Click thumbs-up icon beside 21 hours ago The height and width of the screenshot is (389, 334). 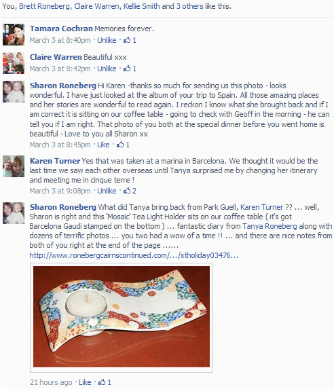pyautogui.click(x=102, y=382)
